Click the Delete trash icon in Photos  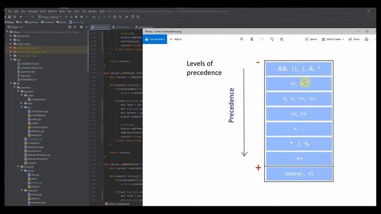251,39
